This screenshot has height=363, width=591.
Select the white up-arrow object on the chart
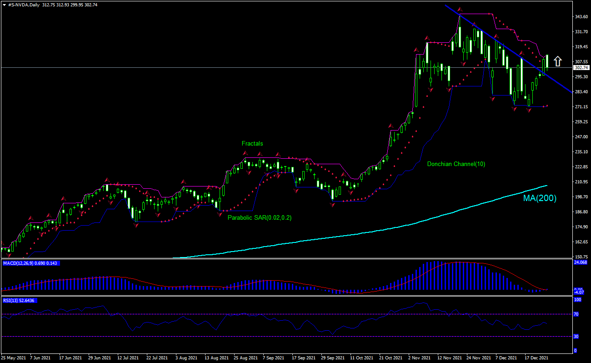coord(557,60)
